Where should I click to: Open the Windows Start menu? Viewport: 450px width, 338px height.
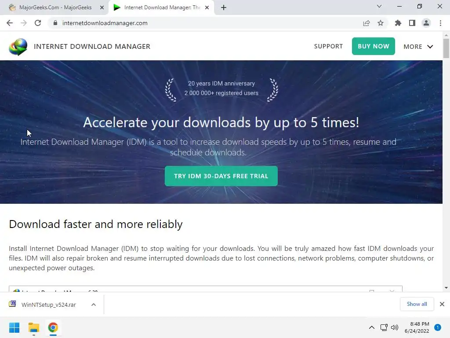(15, 327)
